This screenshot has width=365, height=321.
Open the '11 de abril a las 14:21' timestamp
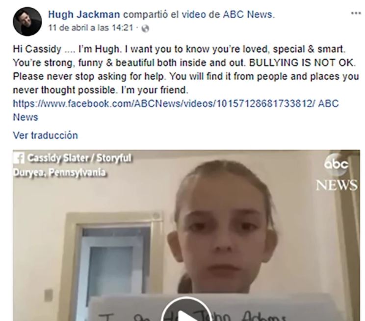point(91,28)
